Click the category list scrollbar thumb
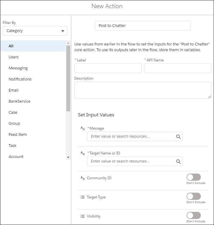 tap(68, 78)
